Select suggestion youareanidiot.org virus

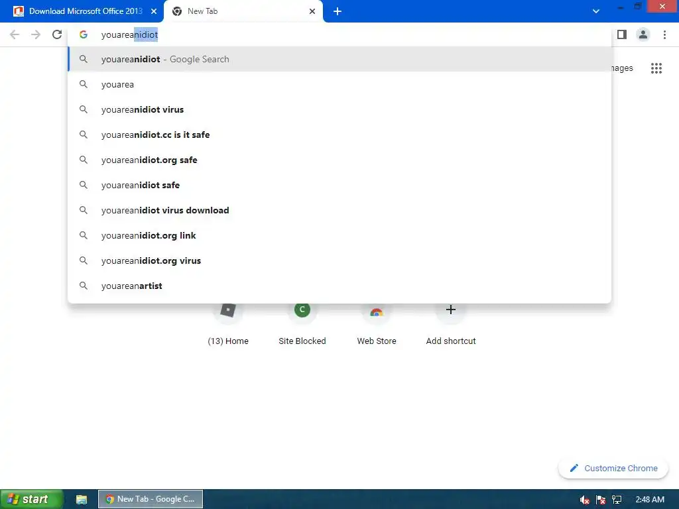coord(339,260)
